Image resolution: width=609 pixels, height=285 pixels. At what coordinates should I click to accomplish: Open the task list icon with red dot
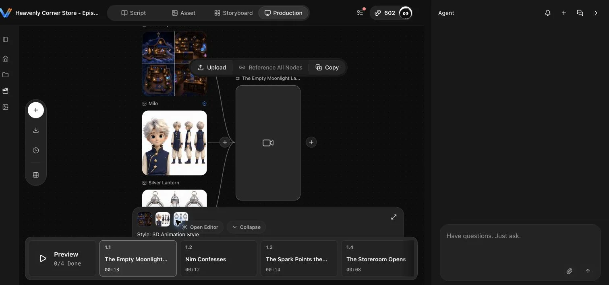[360, 13]
